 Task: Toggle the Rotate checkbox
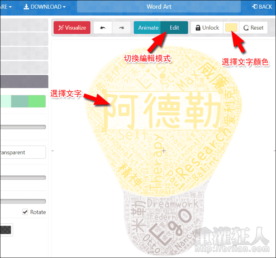pyautogui.click(x=25, y=212)
